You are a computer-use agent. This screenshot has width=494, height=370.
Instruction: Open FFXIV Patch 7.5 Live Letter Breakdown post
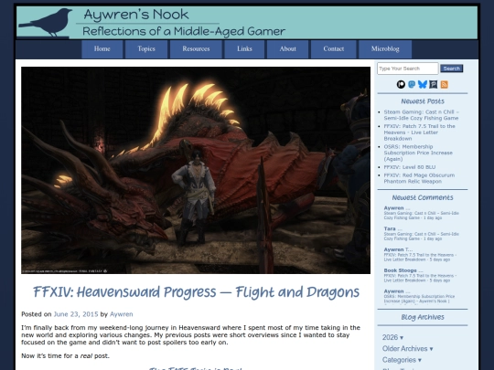point(419,132)
